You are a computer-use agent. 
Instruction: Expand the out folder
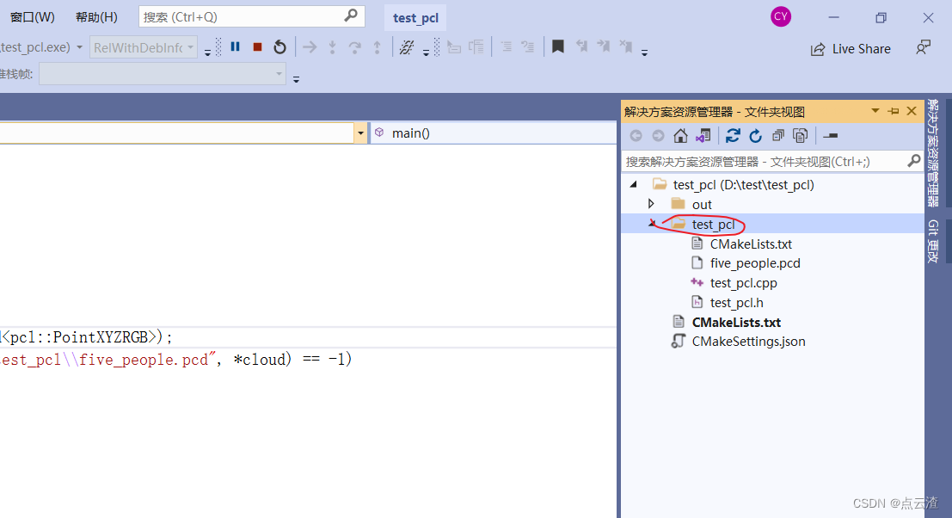click(x=652, y=204)
